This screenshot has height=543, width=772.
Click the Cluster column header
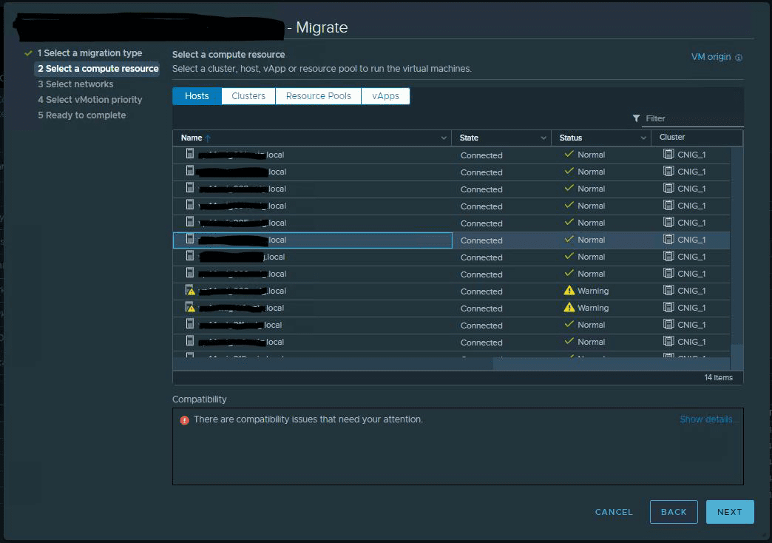pyautogui.click(x=672, y=138)
